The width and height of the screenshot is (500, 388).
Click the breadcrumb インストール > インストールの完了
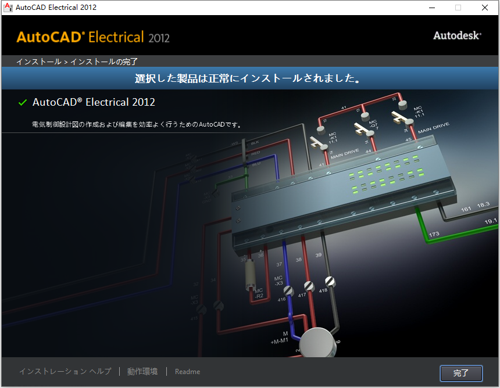click(77, 62)
